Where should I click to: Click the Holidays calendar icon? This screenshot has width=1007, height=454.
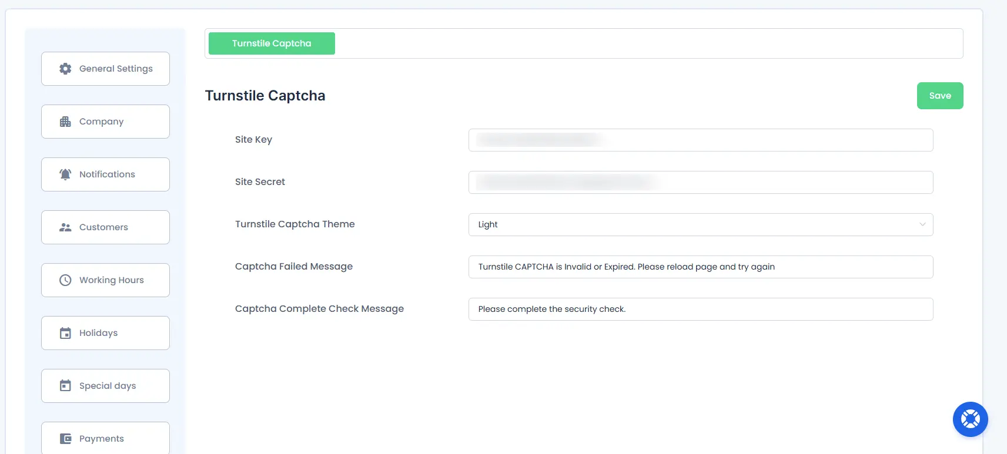tap(65, 333)
